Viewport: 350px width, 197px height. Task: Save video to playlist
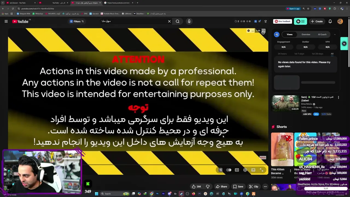click(x=238, y=187)
